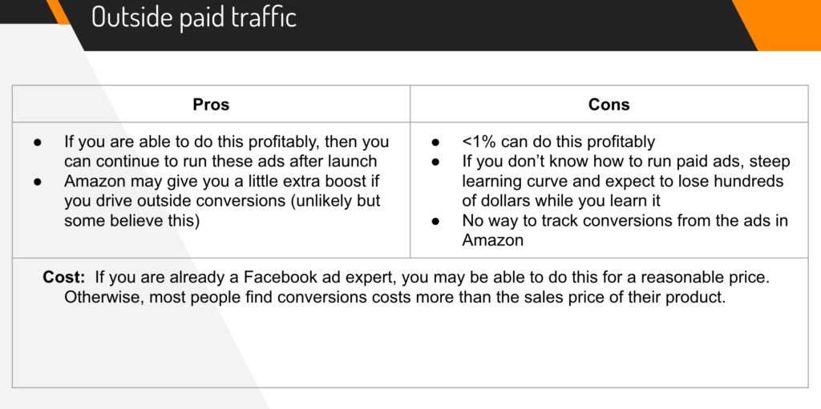Click sentence starting 'Otherwise, most people find'
The width and height of the screenshot is (821, 409).
394,298
